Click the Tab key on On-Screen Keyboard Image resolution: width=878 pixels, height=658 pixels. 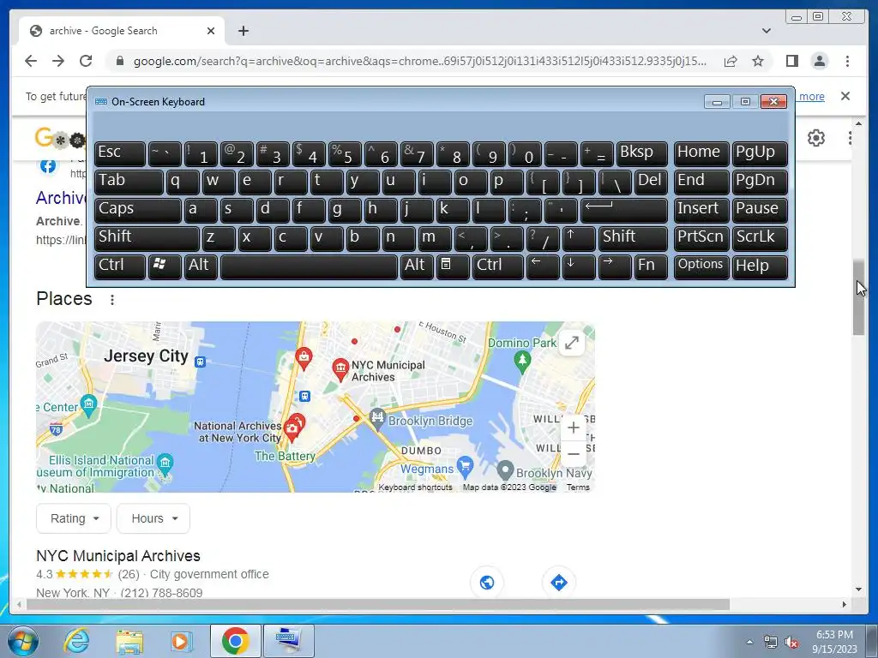pyautogui.click(x=129, y=182)
